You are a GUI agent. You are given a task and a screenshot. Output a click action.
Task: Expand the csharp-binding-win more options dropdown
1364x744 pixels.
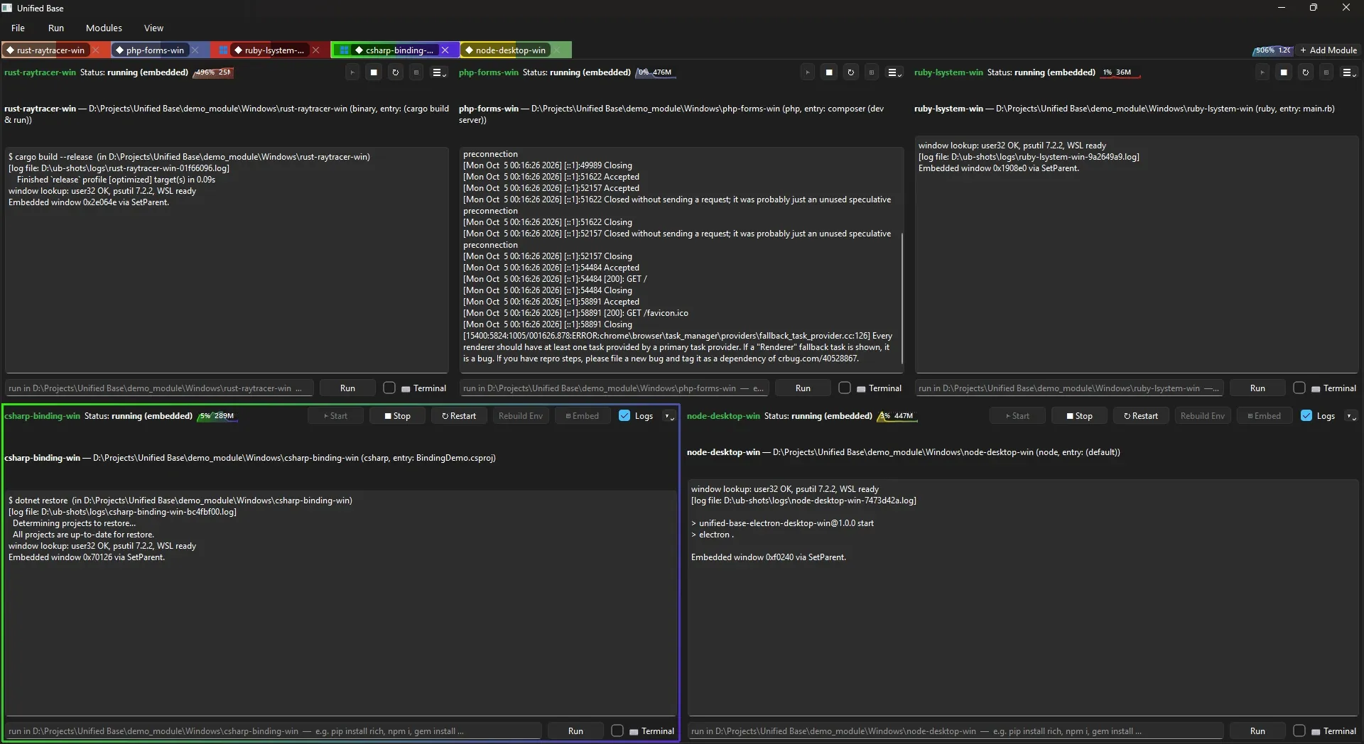(669, 416)
